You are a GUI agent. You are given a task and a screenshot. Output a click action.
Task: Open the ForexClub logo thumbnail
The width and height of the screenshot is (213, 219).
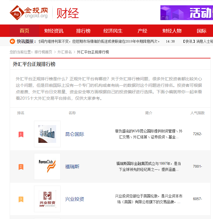[47, 166]
